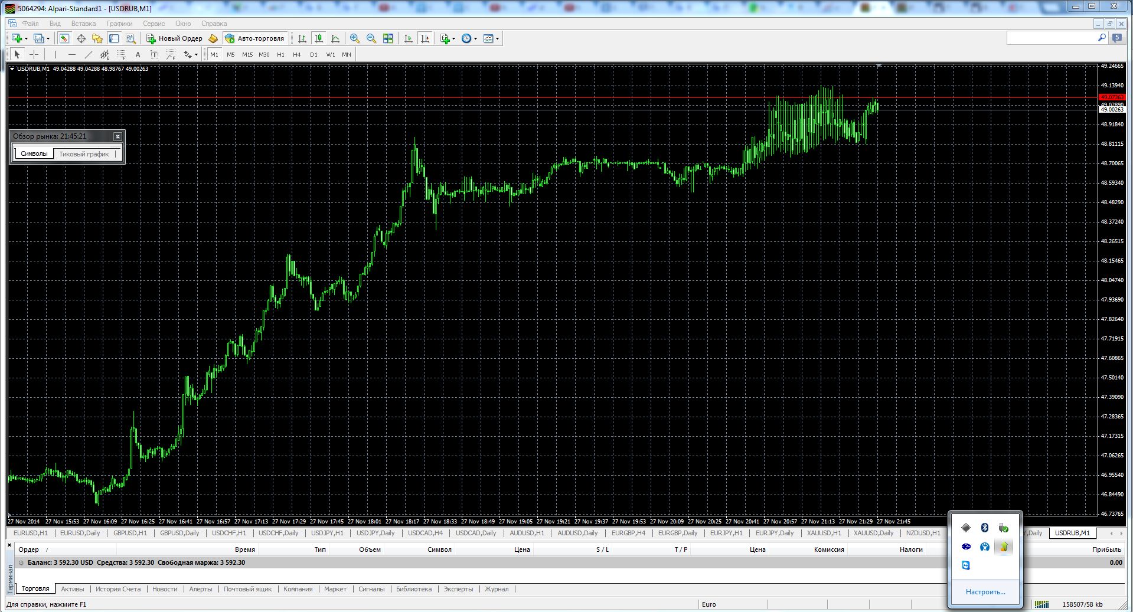Image resolution: width=1133 pixels, height=612 pixels.
Task: Switch chart to candlesticks icon
Action: coord(319,38)
